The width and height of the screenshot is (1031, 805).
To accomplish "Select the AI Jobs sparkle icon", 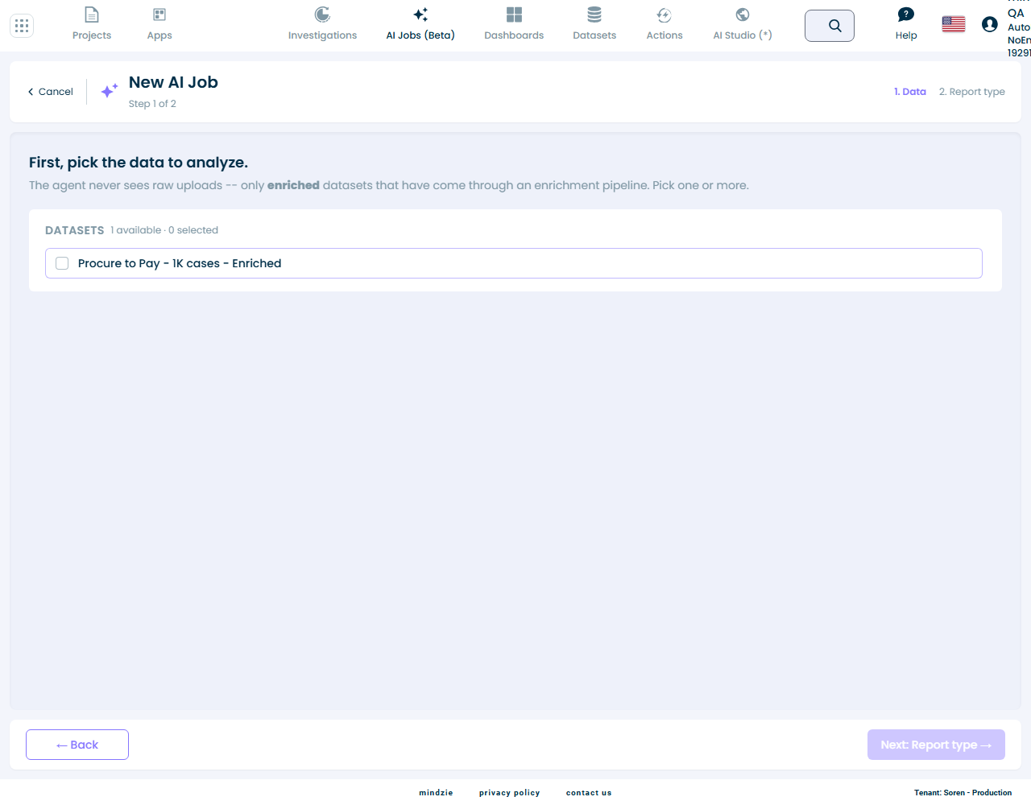I will point(420,14).
